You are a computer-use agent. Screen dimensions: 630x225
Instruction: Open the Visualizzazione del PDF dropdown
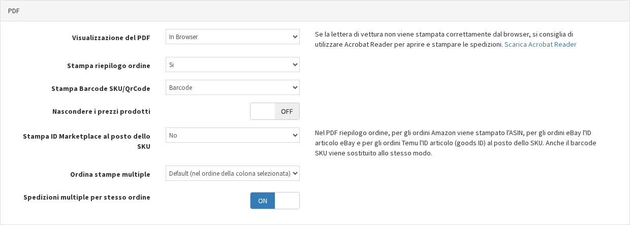pos(232,37)
